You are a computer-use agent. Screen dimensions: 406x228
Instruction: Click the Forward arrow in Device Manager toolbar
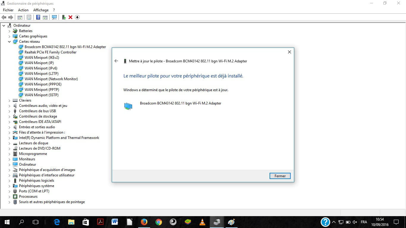click(11, 17)
